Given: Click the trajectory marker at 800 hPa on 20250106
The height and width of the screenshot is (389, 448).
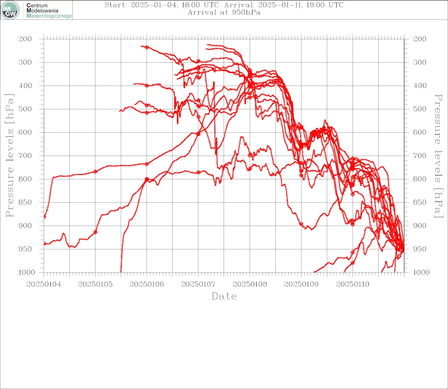Looking at the screenshot, I should click(147, 179).
